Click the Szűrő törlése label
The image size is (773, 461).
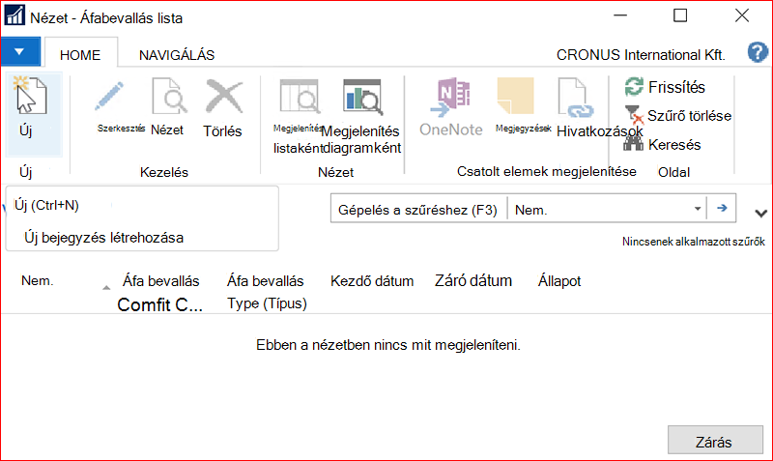coord(689,116)
